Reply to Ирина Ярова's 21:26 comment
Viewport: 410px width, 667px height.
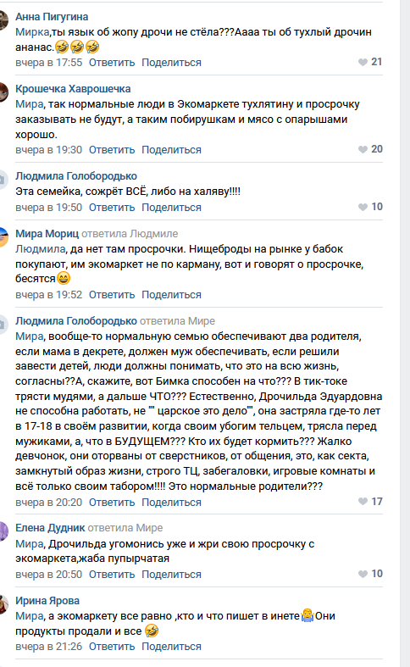(112, 647)
